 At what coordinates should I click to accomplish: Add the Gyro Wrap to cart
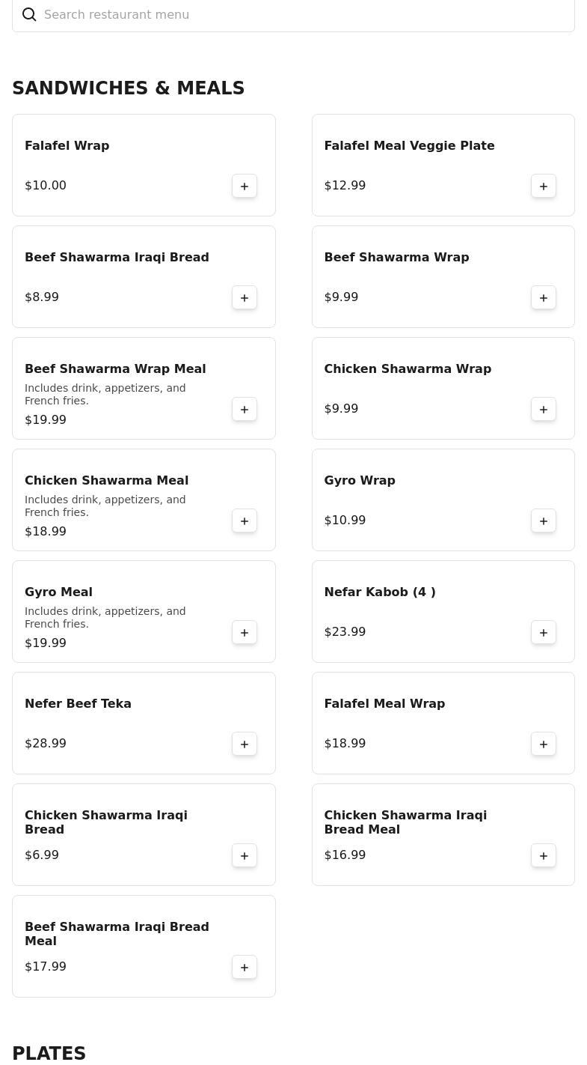point(544,521)
